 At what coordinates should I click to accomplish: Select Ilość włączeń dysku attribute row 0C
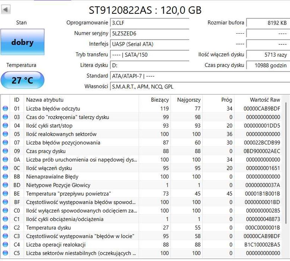click(x=141, y=168)
